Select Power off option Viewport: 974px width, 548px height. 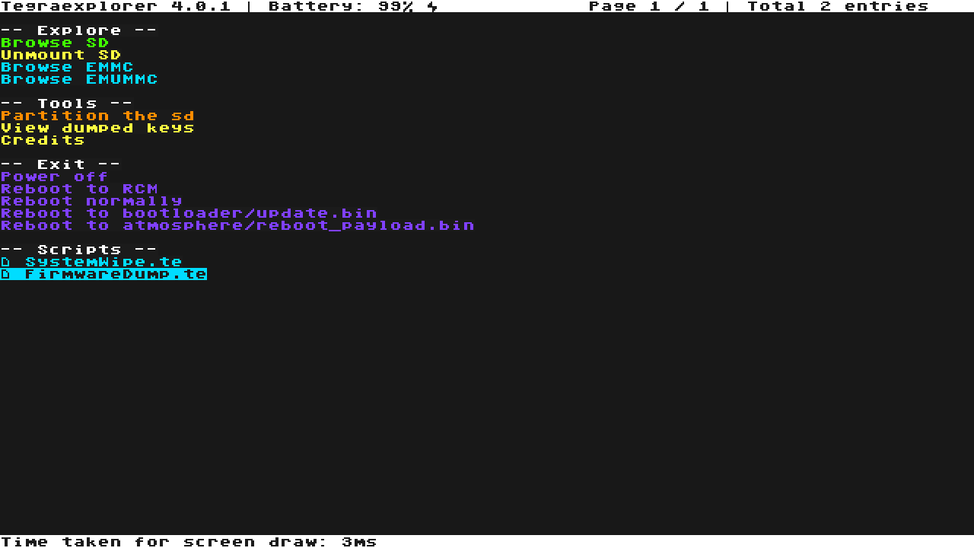55,177
